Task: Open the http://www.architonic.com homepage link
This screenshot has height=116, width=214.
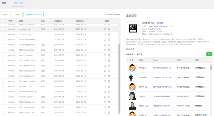Action: point(160,26)
